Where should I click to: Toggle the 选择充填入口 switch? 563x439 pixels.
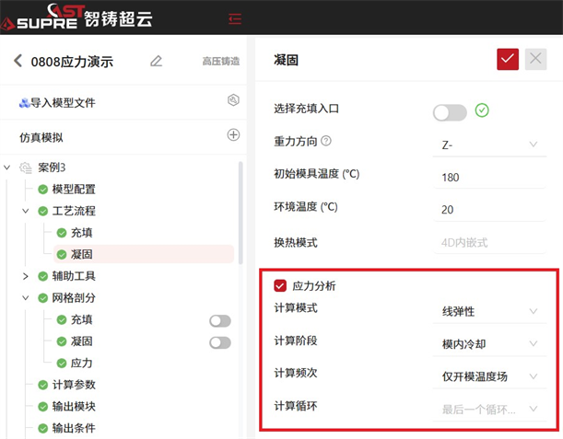[450, 112]
